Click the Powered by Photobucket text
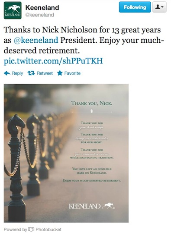 click(x=32, y=229)
